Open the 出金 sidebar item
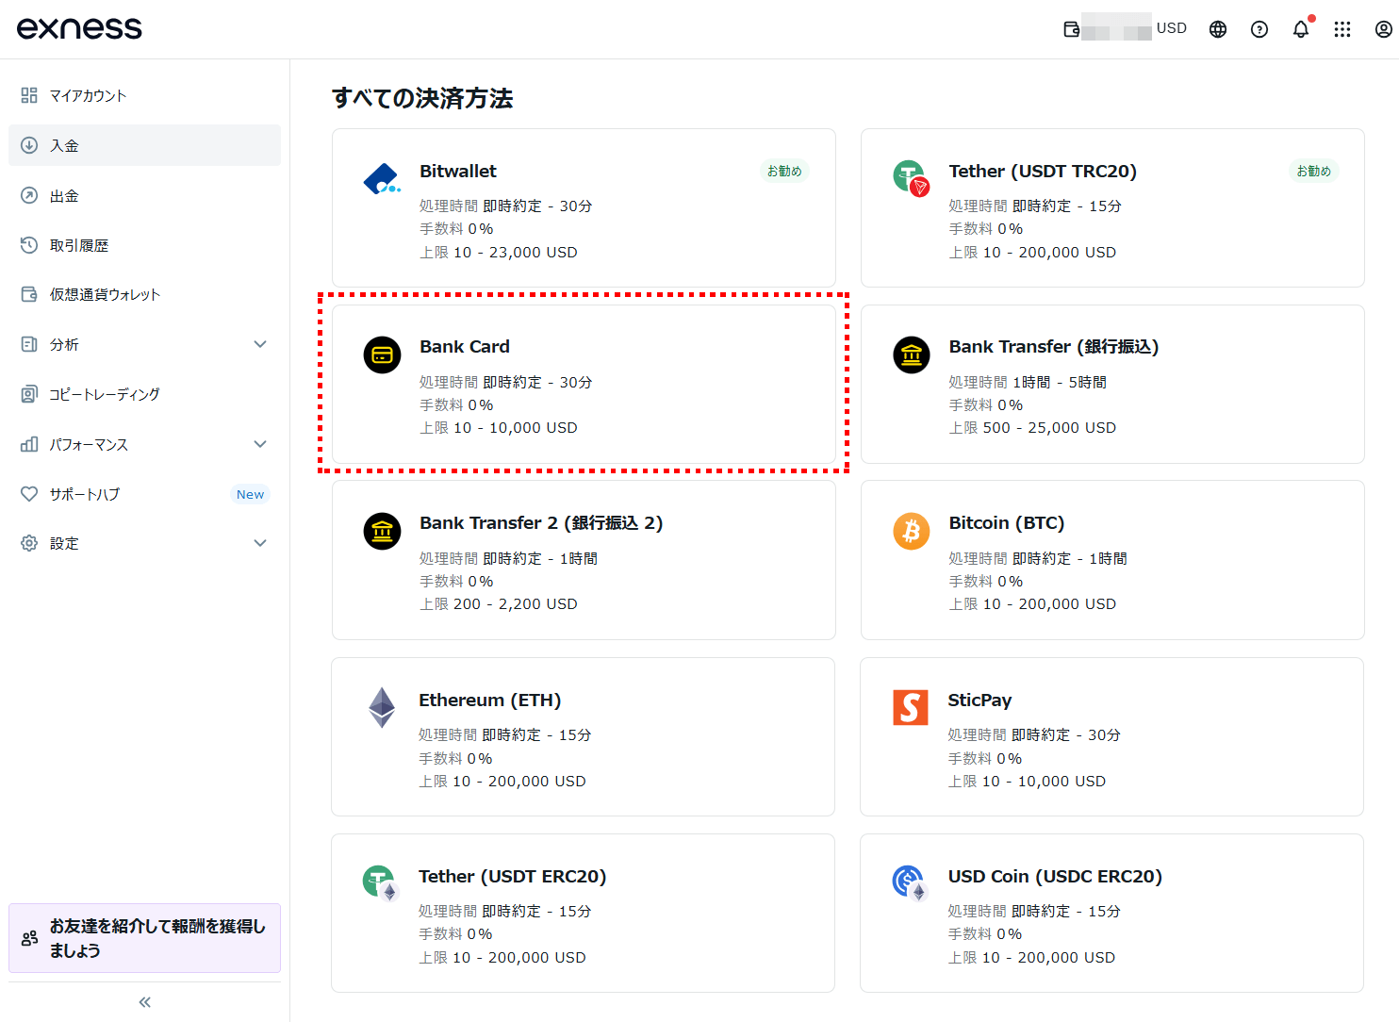Screen dimensions: 1399x1022 pos(64,195)
